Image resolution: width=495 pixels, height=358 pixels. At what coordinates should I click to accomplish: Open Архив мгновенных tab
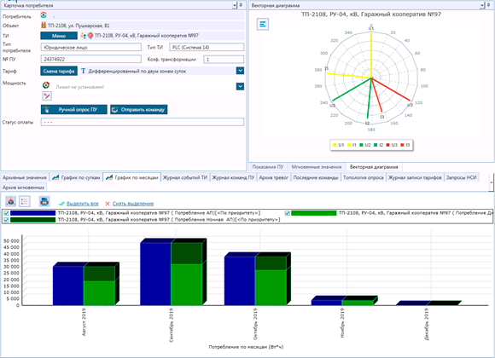coord(24,188)
